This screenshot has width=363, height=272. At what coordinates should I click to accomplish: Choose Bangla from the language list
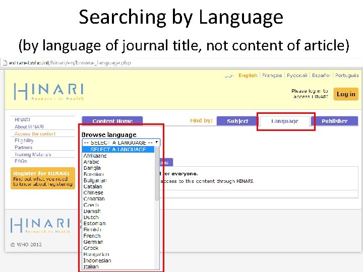(92, 168)
